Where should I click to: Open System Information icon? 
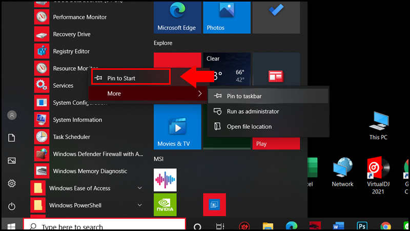[x=42, y=120]
